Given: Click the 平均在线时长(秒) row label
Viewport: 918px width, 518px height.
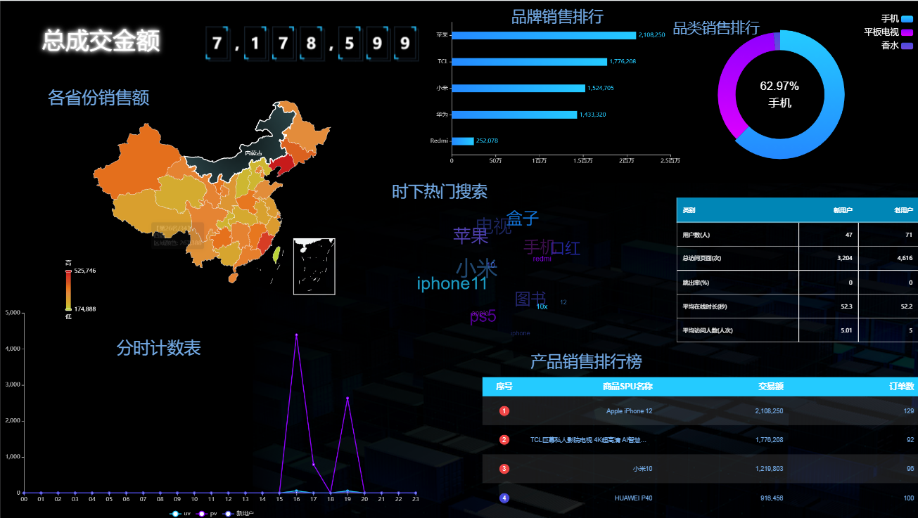Looking at the screenshot, I should [x=704, y=306].
